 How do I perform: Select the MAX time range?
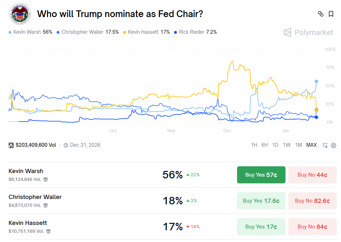(x=311, y=145)
